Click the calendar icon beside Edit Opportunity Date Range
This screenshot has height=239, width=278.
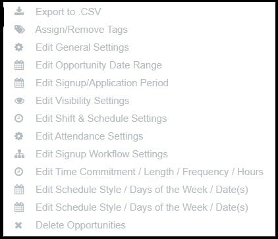(x=19, y=65)
